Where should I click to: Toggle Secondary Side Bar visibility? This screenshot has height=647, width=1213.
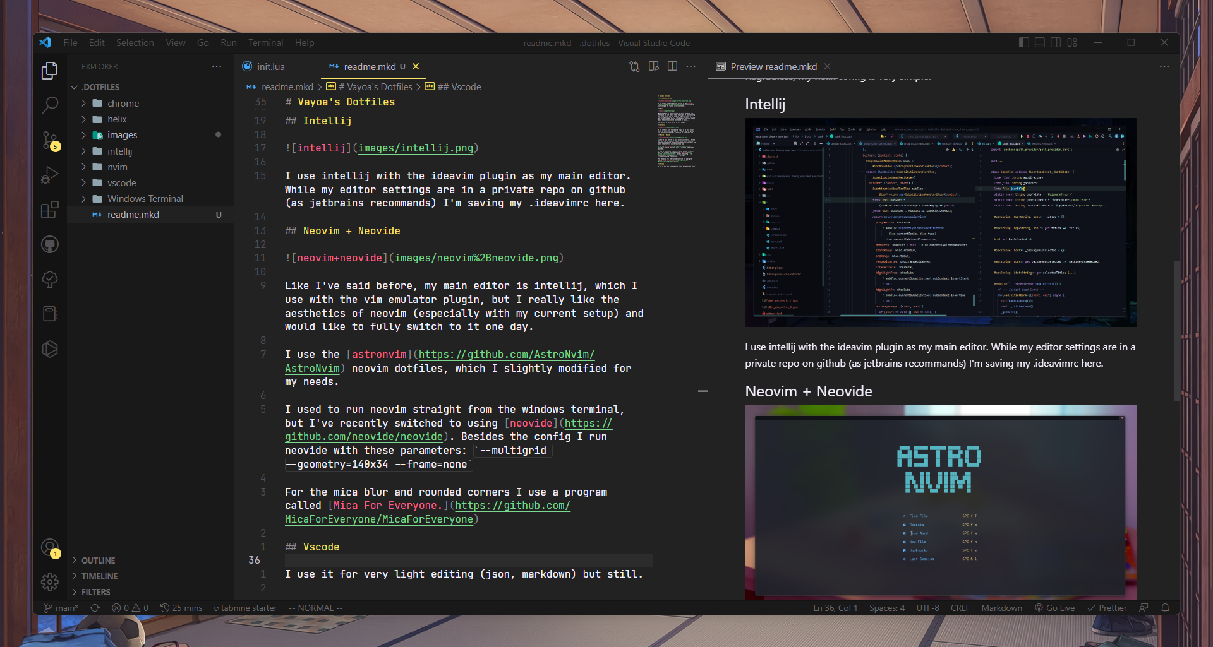click(1056, 42)
